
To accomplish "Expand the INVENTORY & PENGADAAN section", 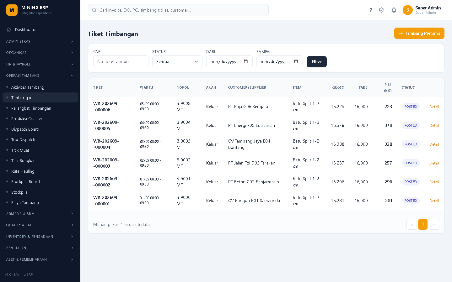I will [40, 237].
